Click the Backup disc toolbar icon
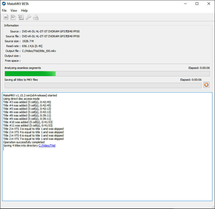215x209 pixels. coord(21,17)
